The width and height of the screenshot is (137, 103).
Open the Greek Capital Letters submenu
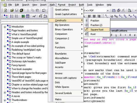(66, 14)
